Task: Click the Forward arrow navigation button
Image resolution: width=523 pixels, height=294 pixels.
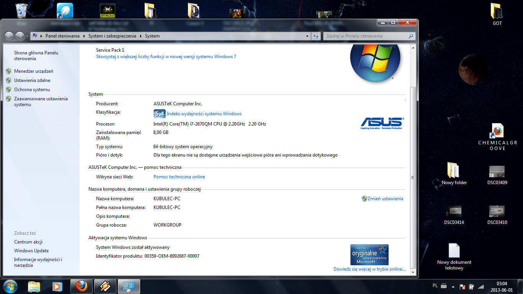Action: 20,36
